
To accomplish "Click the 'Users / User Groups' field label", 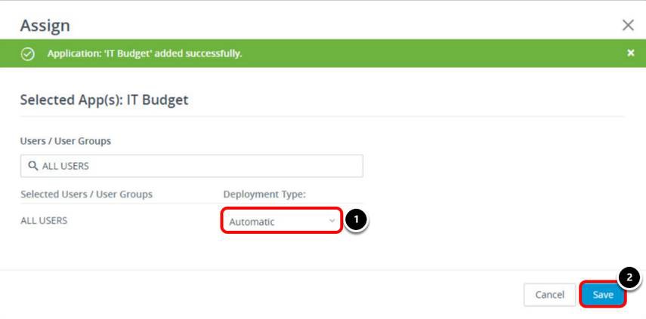I will [66, 140].
